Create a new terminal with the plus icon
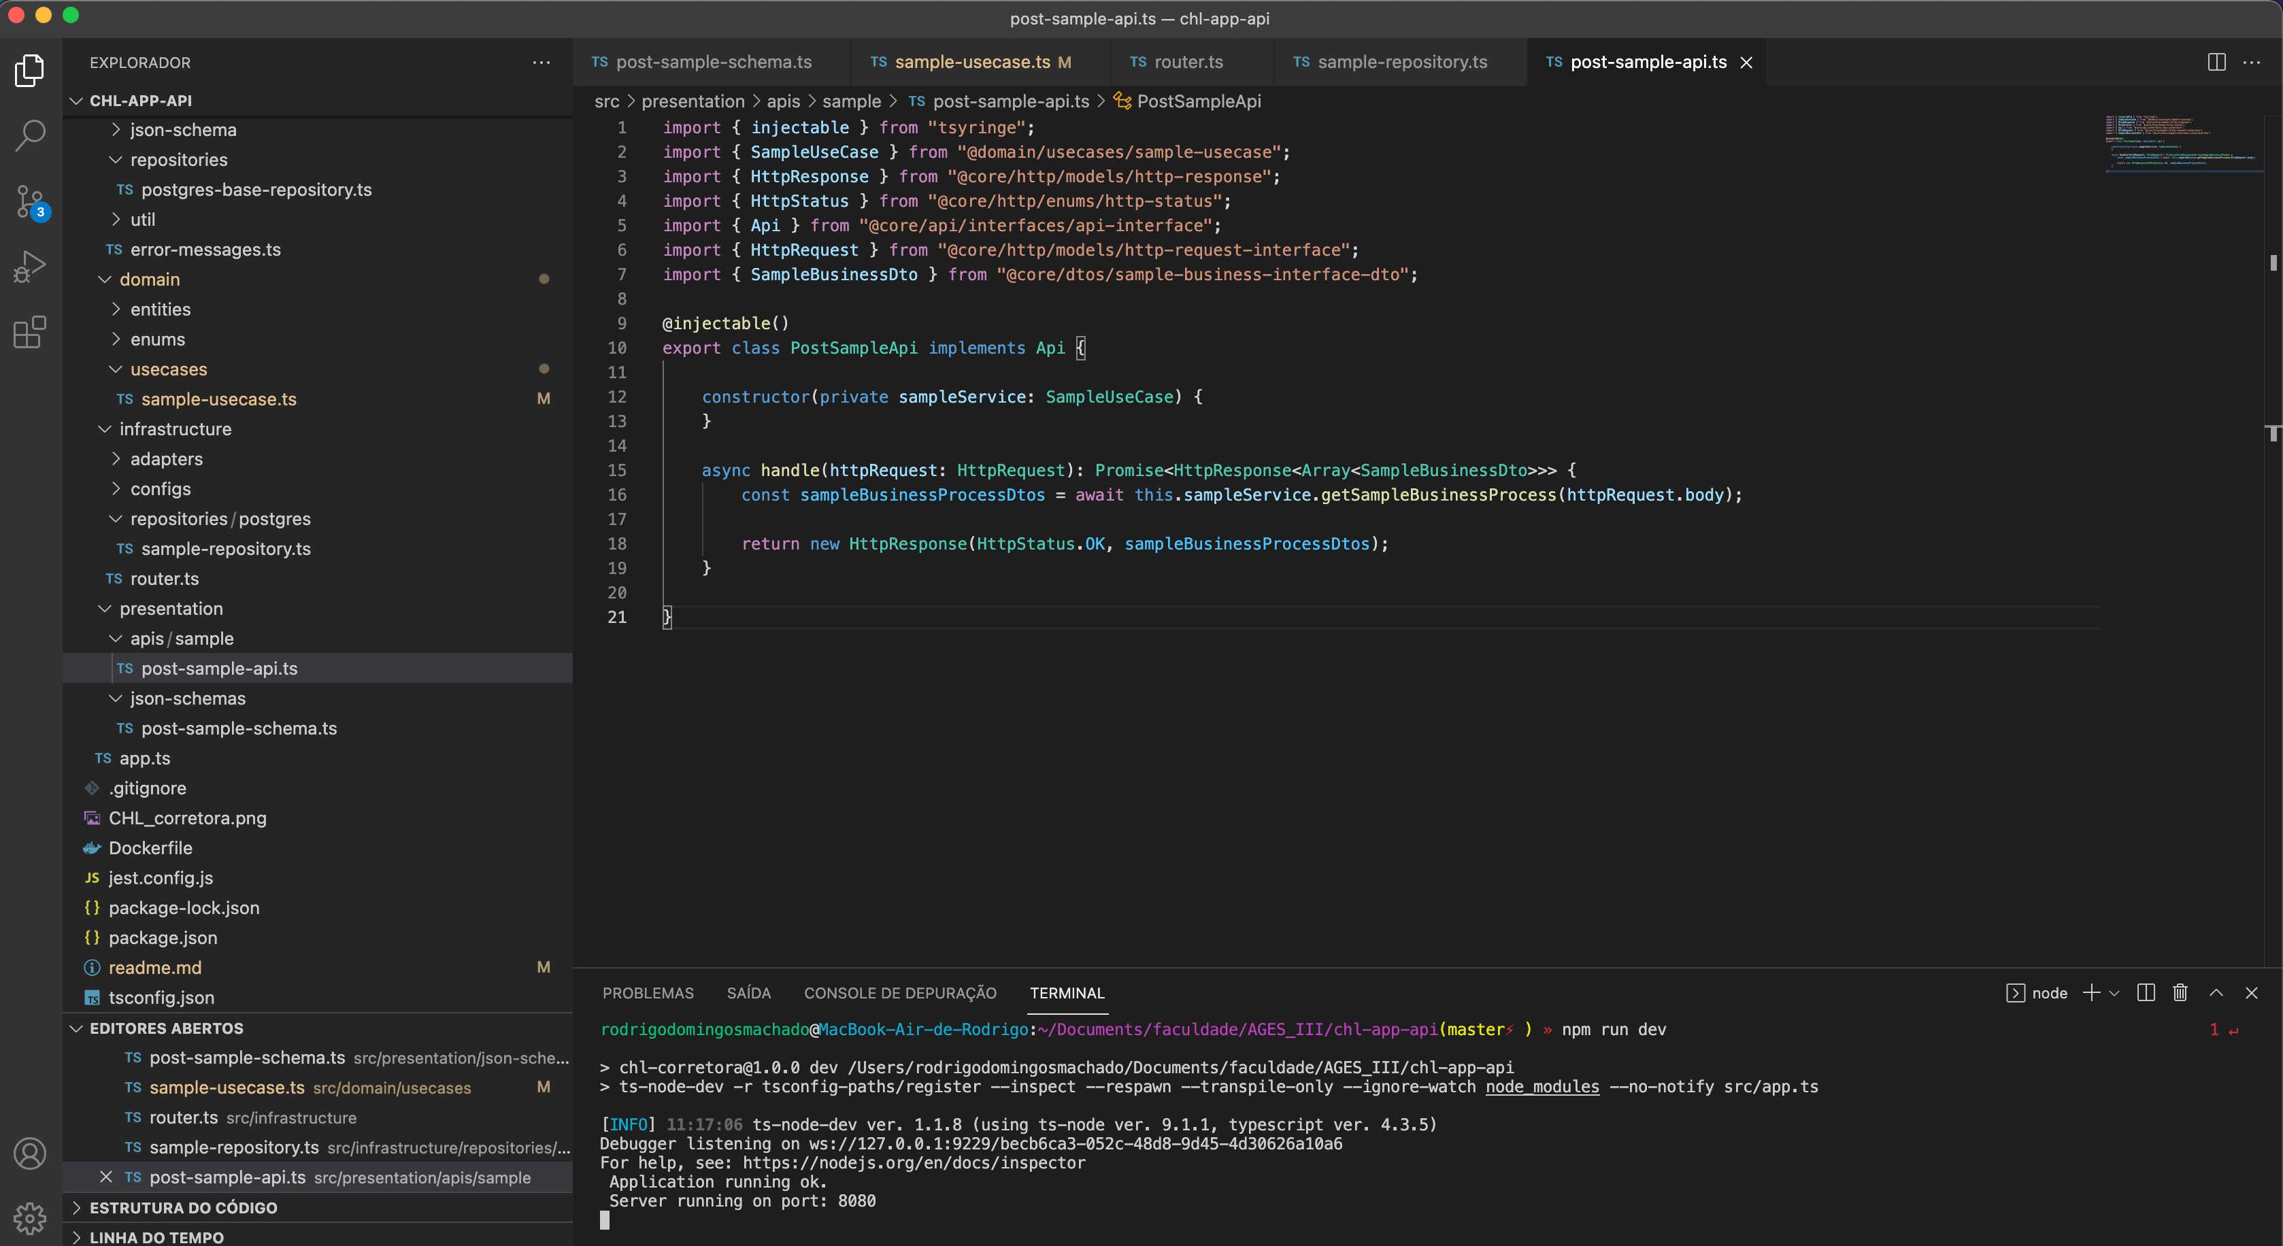This screenshot has width=2283, height=1246. (2092, 992)
